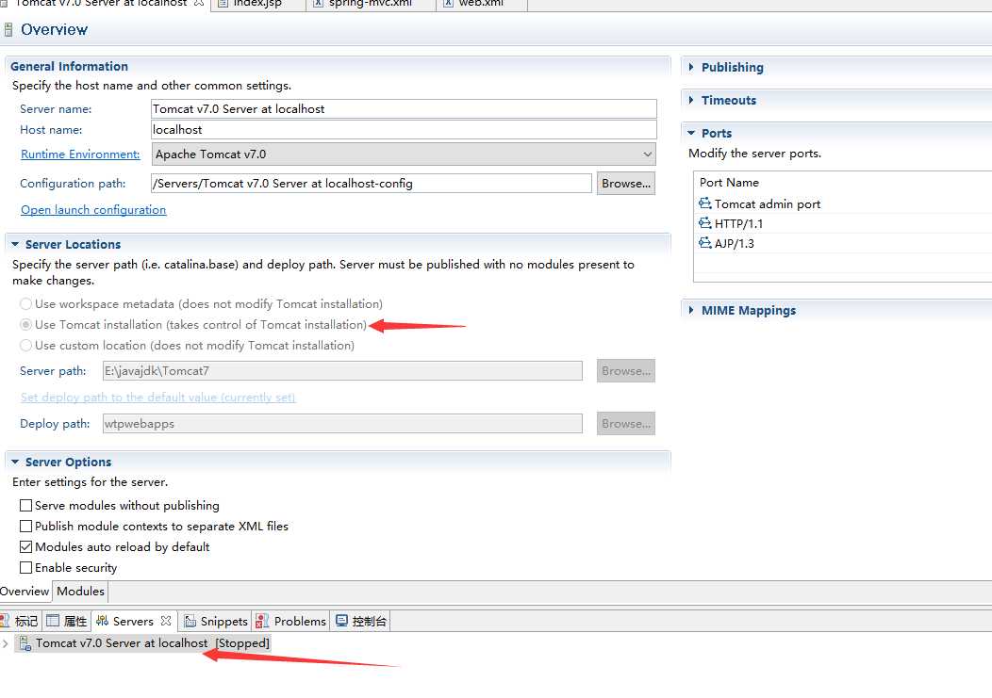Expand the MIME Mappings section

click(691, 311)
